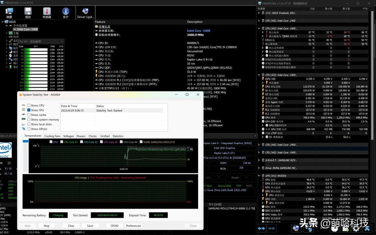Open the 摘要 summary toolbar icon
This screenshot has height=235, width=376.
[9, 13]
